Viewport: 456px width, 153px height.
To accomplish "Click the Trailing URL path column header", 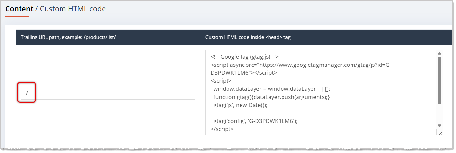I will [68, 37].
